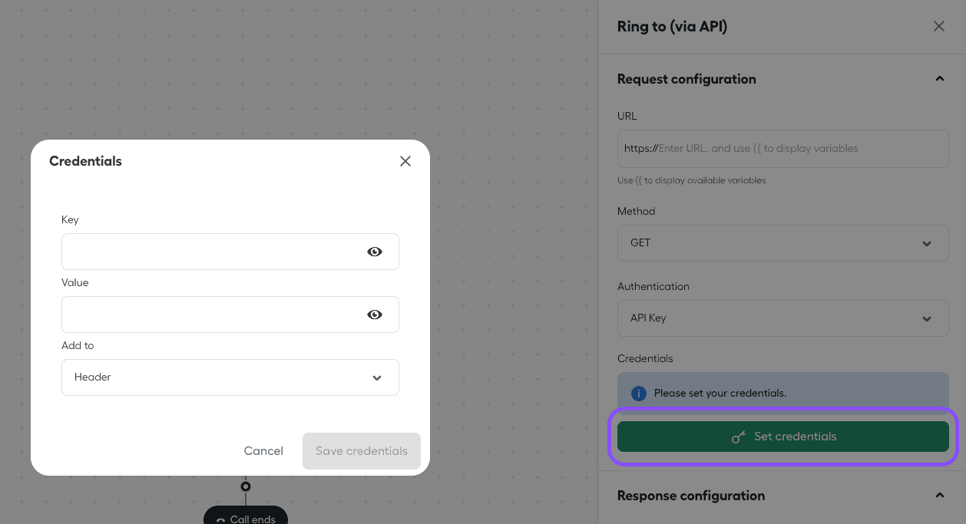
Task: Open the Authentication API Key dropdown
Action: tap(782, 318)
